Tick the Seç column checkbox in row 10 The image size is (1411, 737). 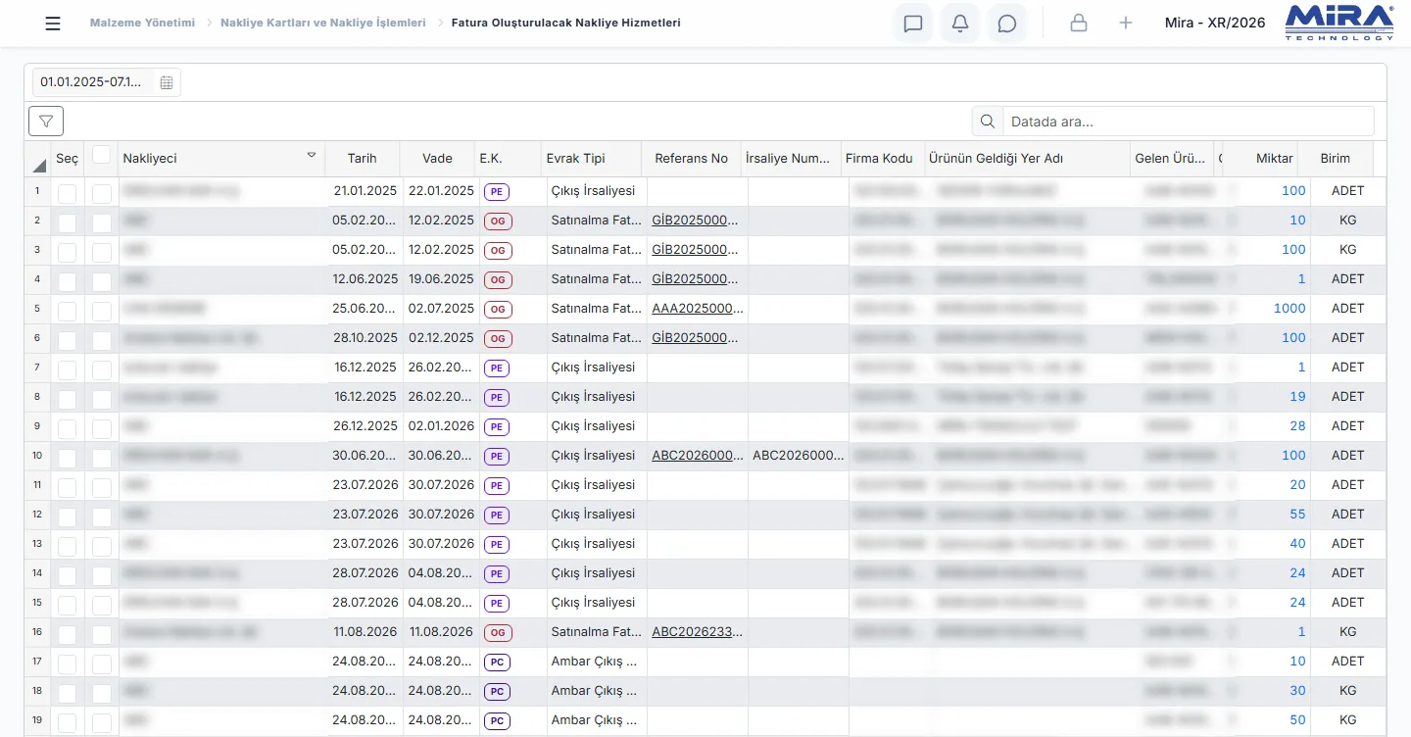(67, 459)
